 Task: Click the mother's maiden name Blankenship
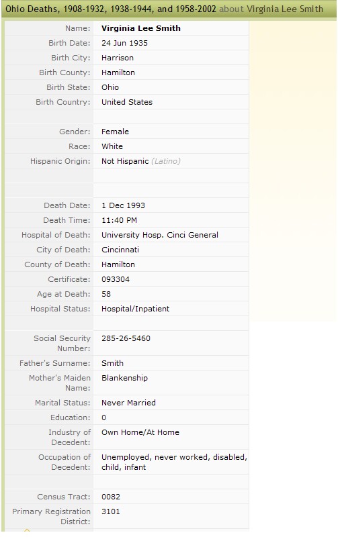coord(124,378)
